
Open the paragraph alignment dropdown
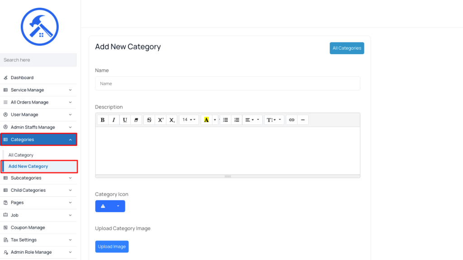[252, 120]
